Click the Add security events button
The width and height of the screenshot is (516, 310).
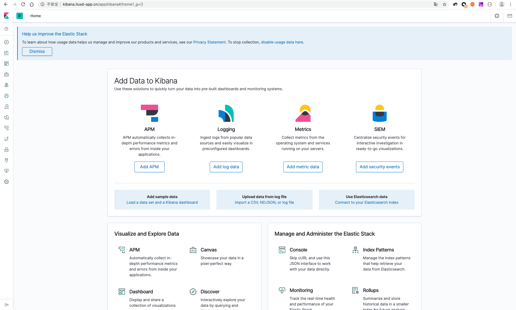pyautogui.click(x=380, y=167)
